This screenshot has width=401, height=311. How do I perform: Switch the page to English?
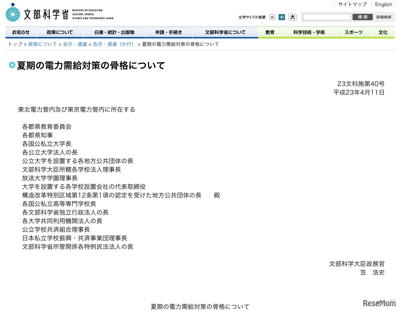tap(383, 4)
